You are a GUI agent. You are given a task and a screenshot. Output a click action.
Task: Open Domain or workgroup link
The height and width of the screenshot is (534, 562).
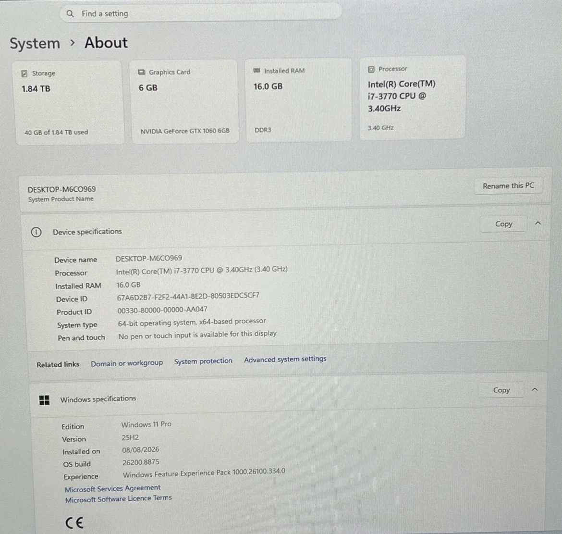(x=127, y=363)
